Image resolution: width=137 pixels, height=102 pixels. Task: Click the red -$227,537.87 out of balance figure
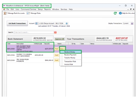coord(122,38)
